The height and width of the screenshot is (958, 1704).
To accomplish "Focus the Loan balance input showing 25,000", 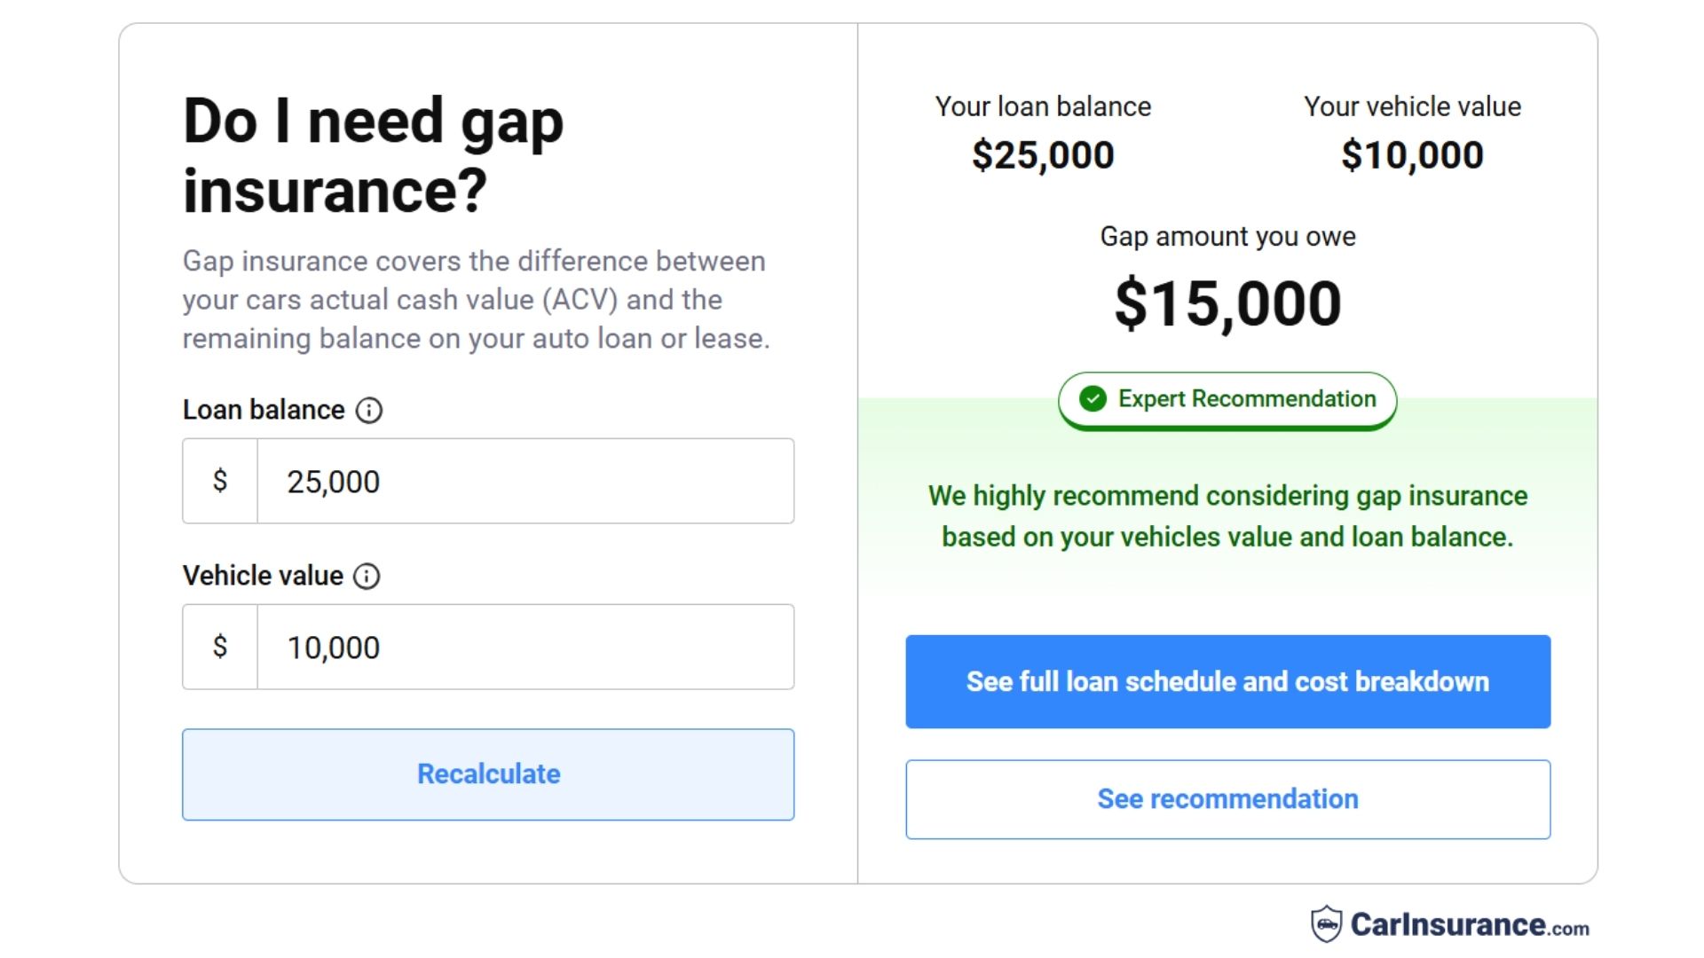I will pyautogui.click(x=525, y=481).
